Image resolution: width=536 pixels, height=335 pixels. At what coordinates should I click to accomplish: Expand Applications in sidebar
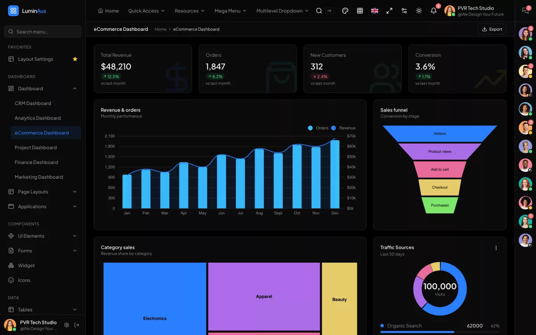(43, 206)
